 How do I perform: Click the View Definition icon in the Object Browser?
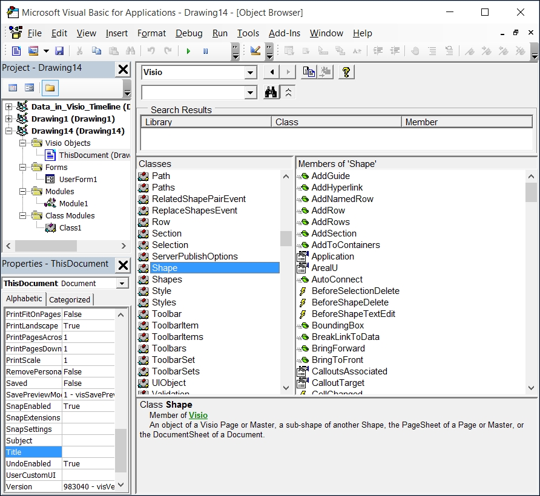325,73
